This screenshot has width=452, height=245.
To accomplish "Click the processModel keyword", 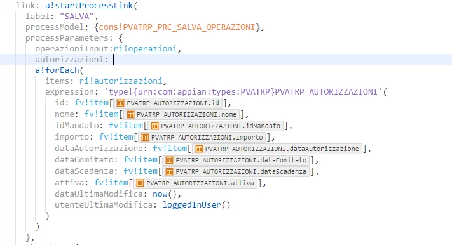I will point(55,27).
